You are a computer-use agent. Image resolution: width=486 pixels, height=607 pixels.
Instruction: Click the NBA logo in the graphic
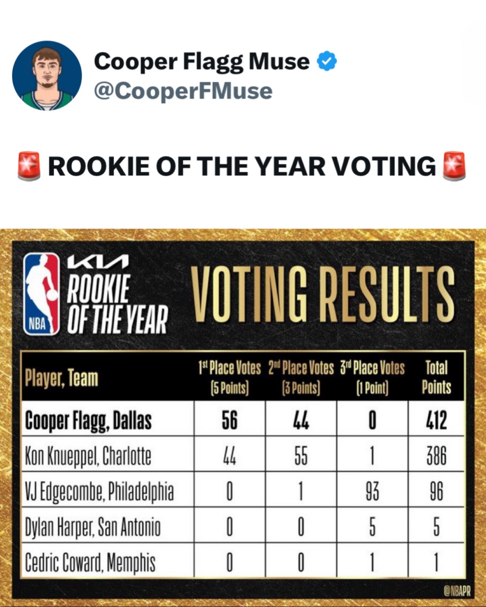coord(42,294)
